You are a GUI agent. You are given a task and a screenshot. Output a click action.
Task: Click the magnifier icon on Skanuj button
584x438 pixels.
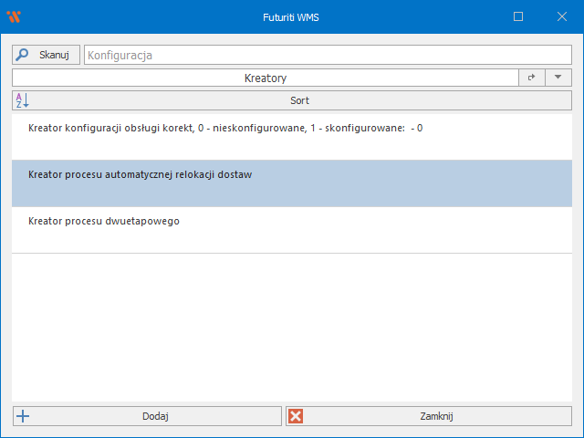click(23, 55)
